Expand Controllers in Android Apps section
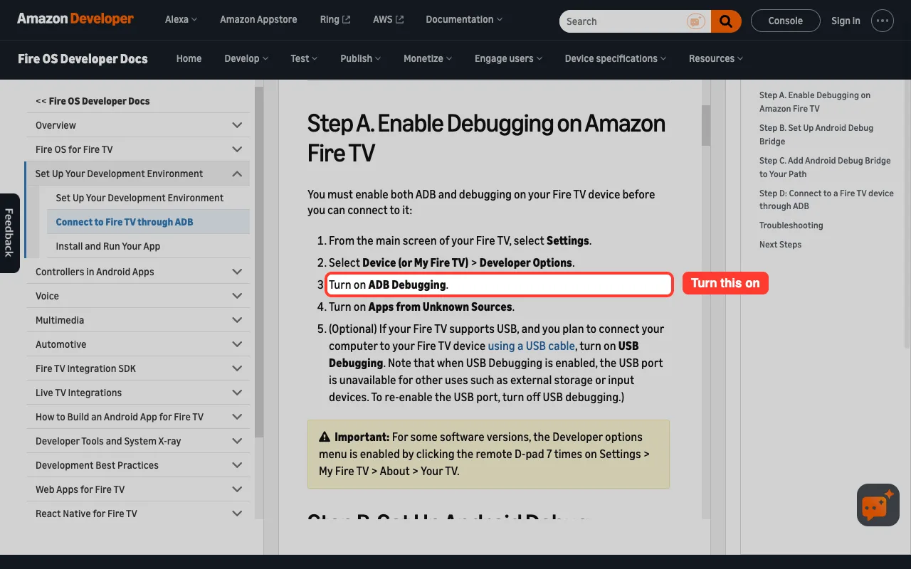The width and height of the screenshot is (911, 569). (x=138, y=272)
